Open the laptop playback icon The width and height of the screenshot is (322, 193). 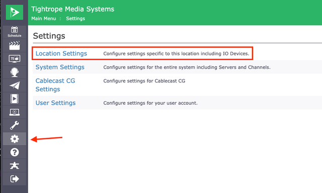click(15, 112)
